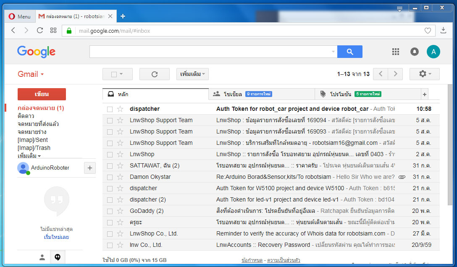
Task: Switch to the หลัก inbox tab
Action: point(156,94)
